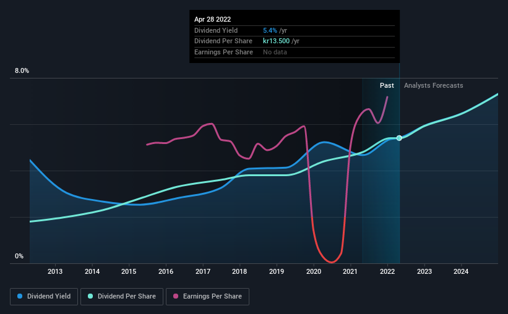Image resolution: width=508 pixels, height=314 pixels.
Task: Click the 0% y-axis label
Action: coord(19,257)
